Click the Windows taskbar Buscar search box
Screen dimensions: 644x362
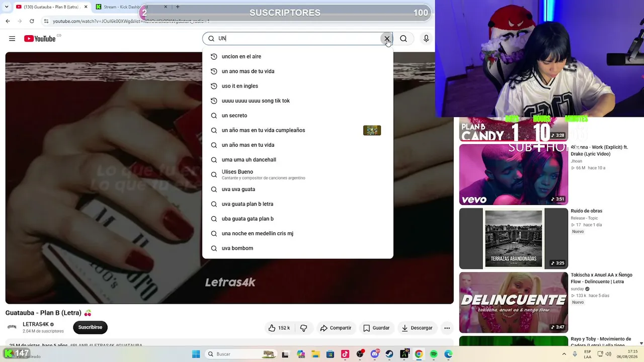click(x=241, y=354)
